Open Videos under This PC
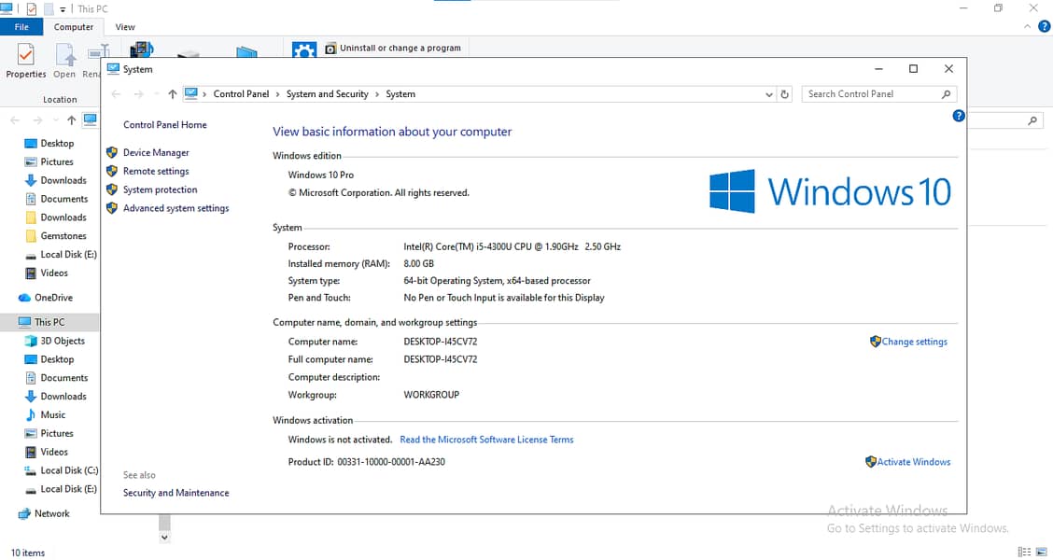 coord(54,452)
